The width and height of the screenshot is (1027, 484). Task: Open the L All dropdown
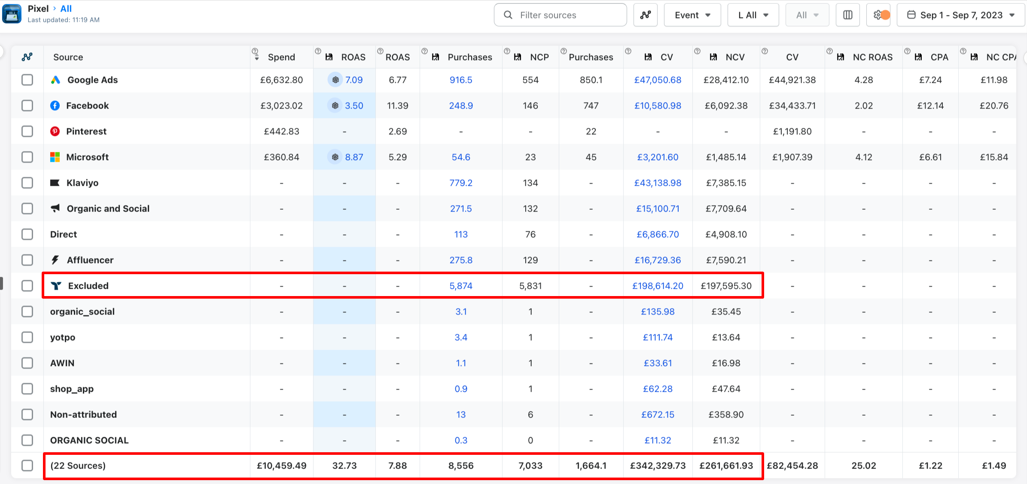coord(753,15)
